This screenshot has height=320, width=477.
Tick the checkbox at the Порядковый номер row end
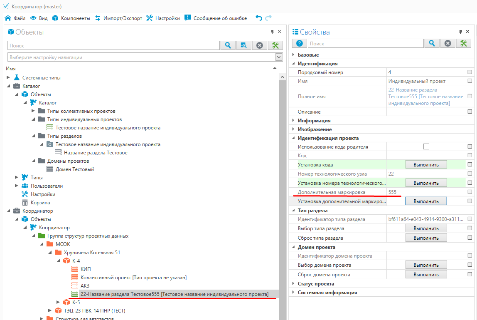click(x=470, y=72)
